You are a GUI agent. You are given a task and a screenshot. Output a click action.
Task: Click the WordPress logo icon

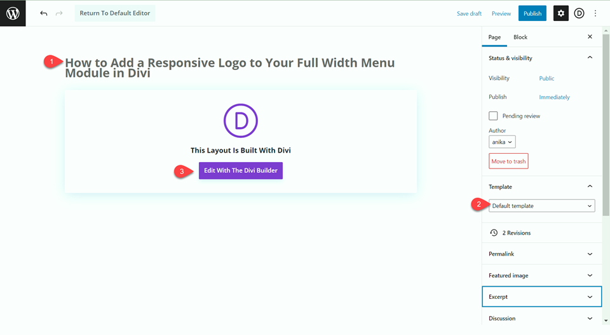click(x=13, y=13)
